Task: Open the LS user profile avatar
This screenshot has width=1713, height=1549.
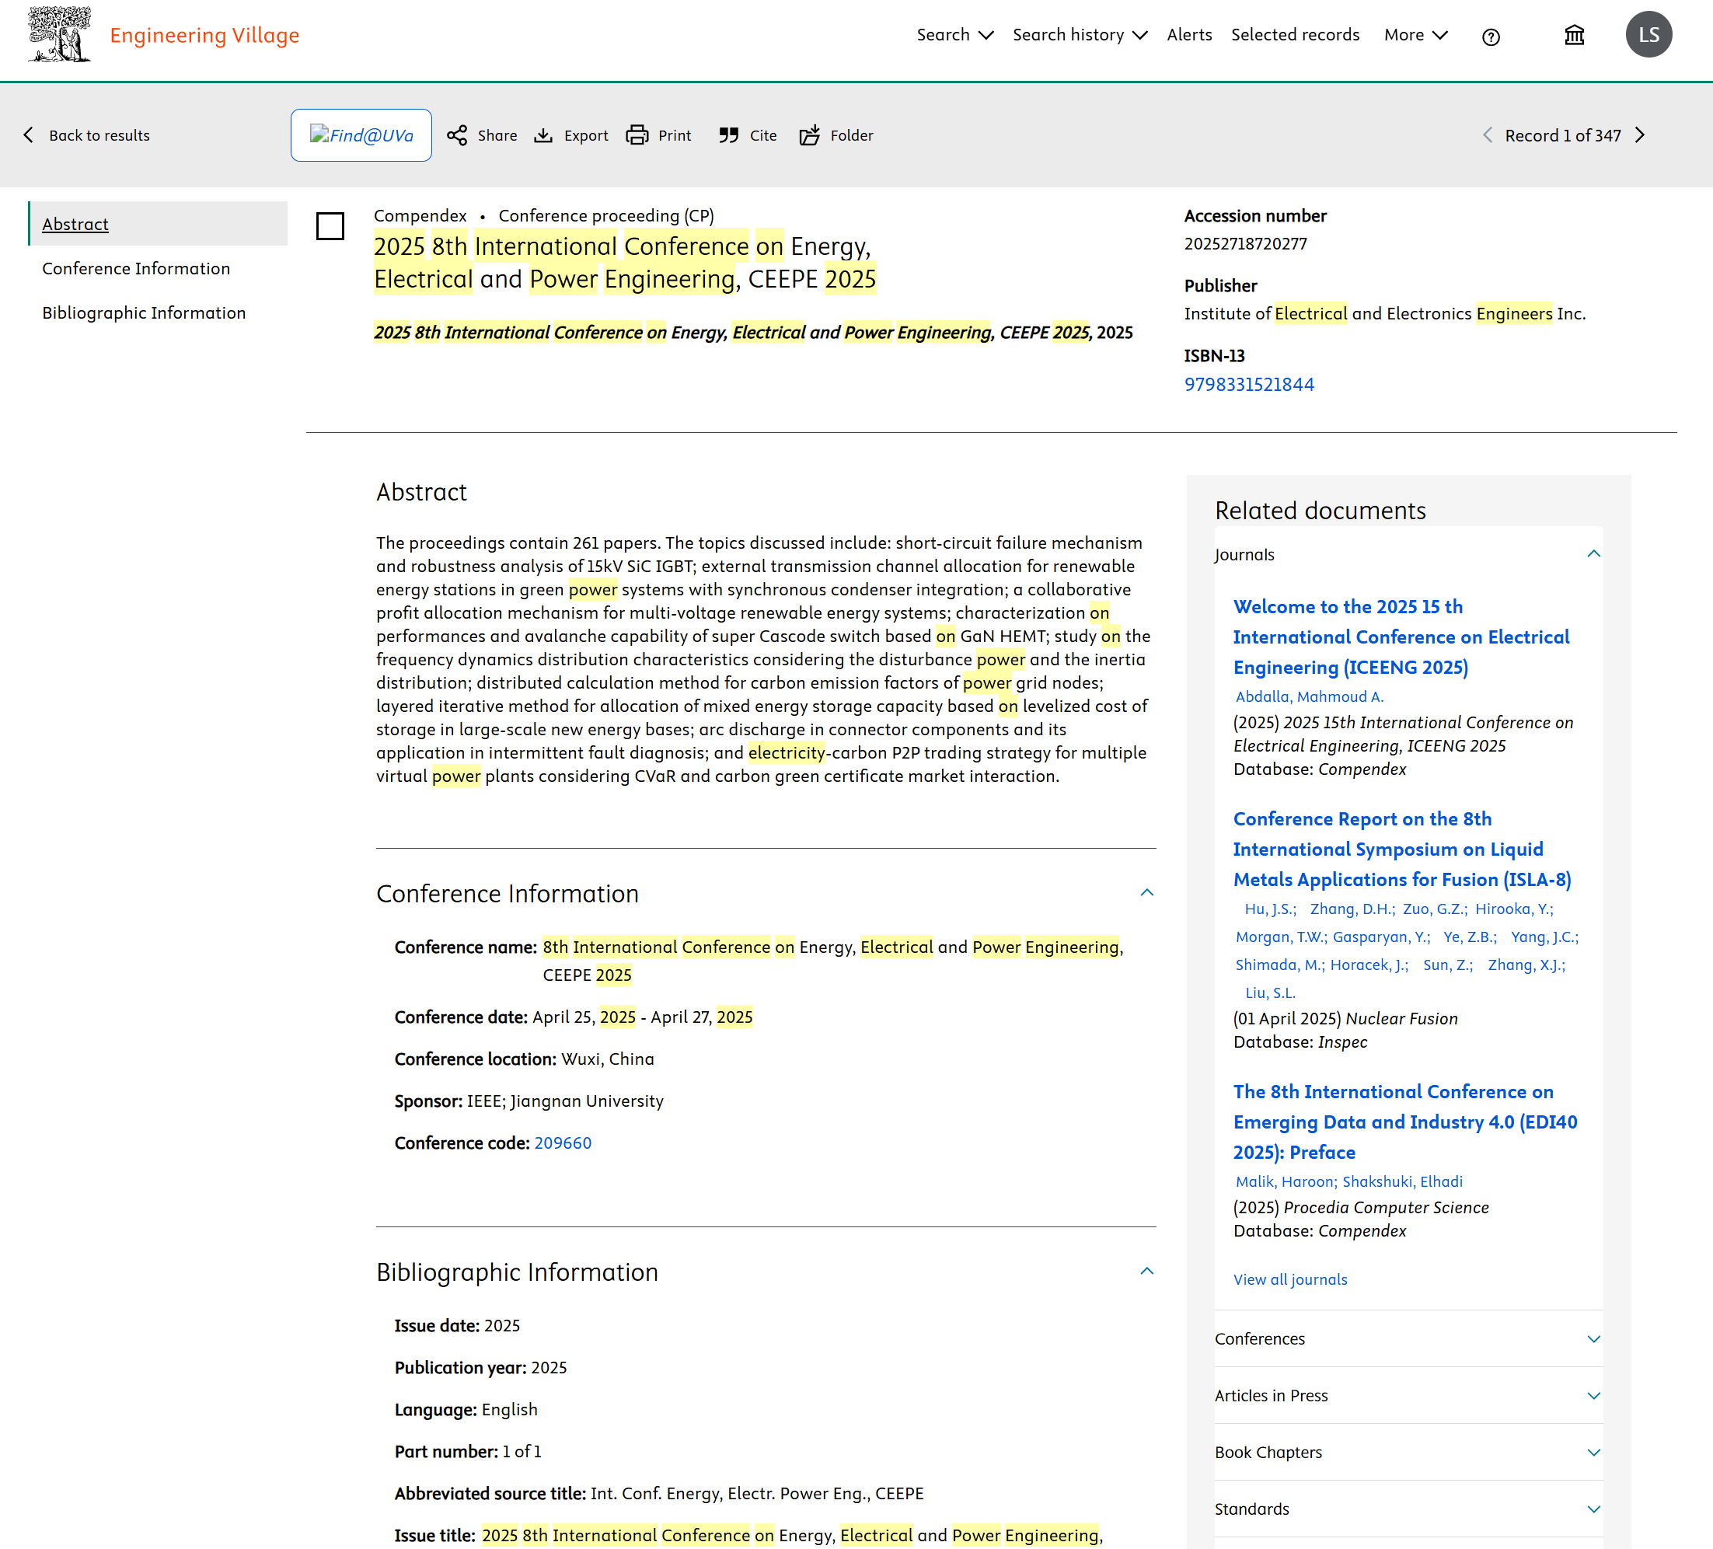Action: (1648, 35)
